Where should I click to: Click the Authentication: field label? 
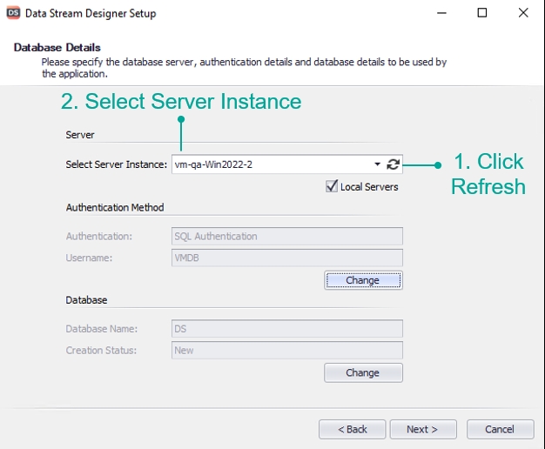click(x=99, y=237)
